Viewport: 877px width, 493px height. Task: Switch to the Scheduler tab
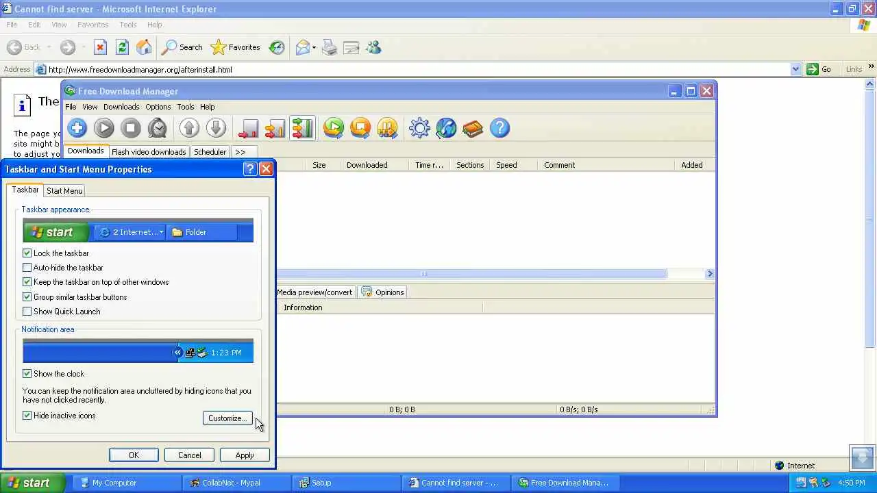coord(210,152)
